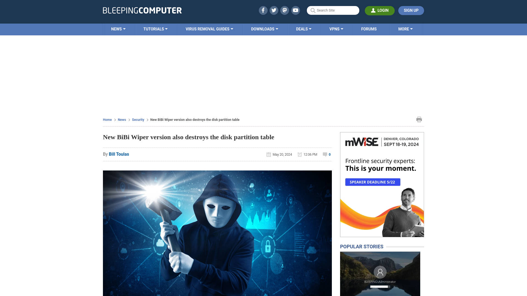The height and width of the screenshot is (296, 527).
Task: Click the search input field
Action: [333, 10]
